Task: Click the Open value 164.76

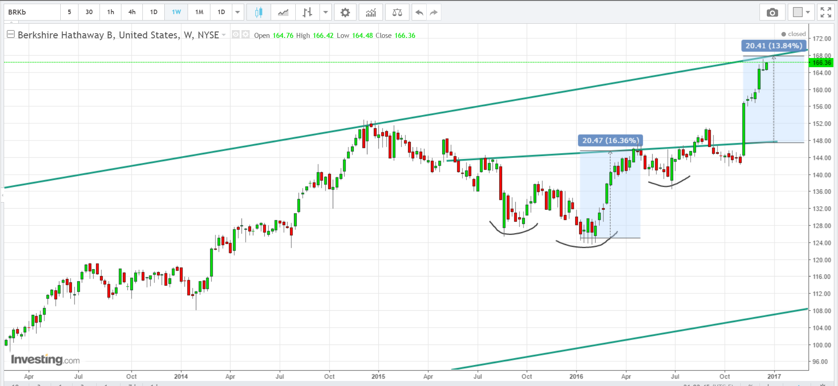Action: [x=283, y=36]
